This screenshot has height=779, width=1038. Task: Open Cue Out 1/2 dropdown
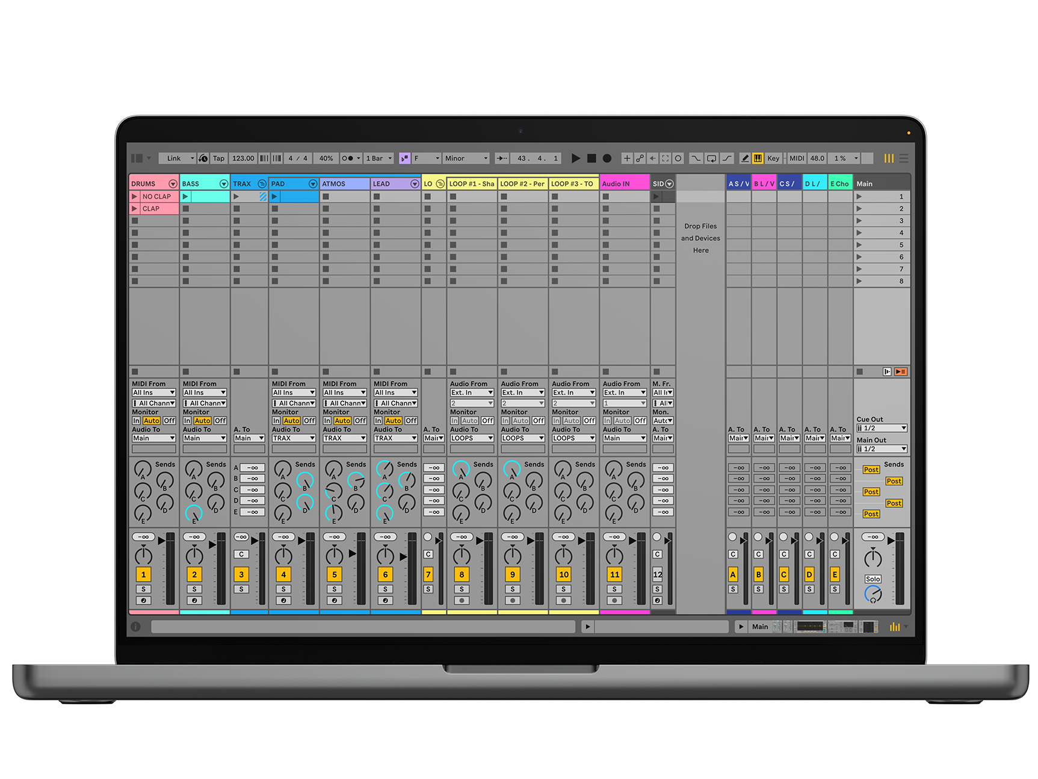click(x=882, y=428)
